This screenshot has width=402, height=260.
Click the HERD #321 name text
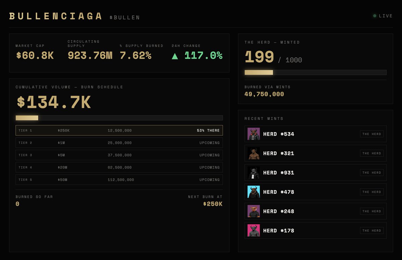[279, 153]
